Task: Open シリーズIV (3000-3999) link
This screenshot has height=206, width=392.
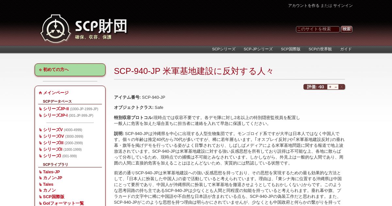Action: point(54,136)
